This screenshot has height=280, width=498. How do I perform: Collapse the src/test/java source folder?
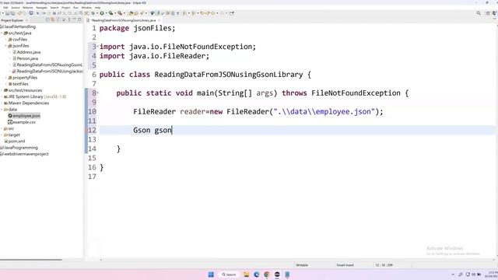2,33
